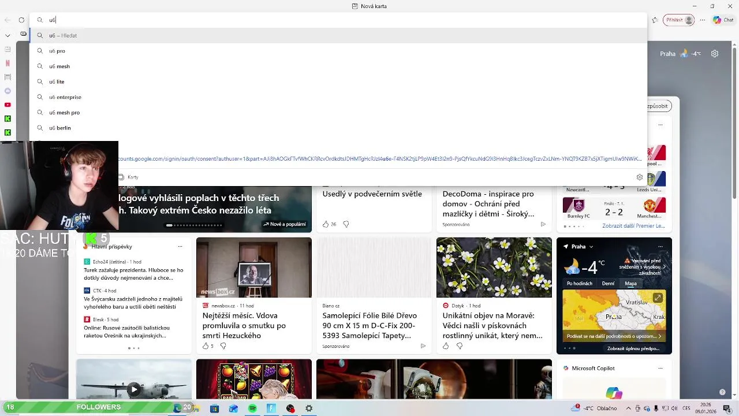Open the YouTube sidebar shortcut
The image size is (739, 416).
pyautogui.click(x=8, y=105)
